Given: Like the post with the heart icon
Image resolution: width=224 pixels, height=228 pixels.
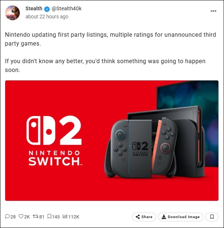Looking at the screenshot, I should coord(21,216).
